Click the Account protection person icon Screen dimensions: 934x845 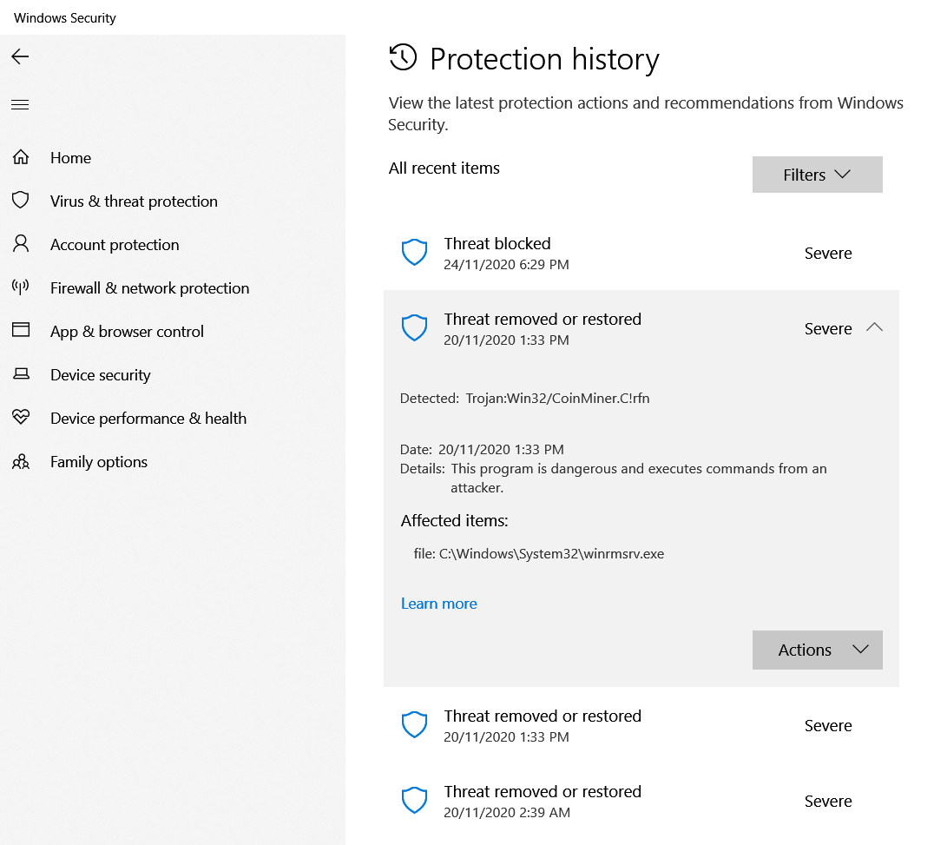tap(21, 244)
